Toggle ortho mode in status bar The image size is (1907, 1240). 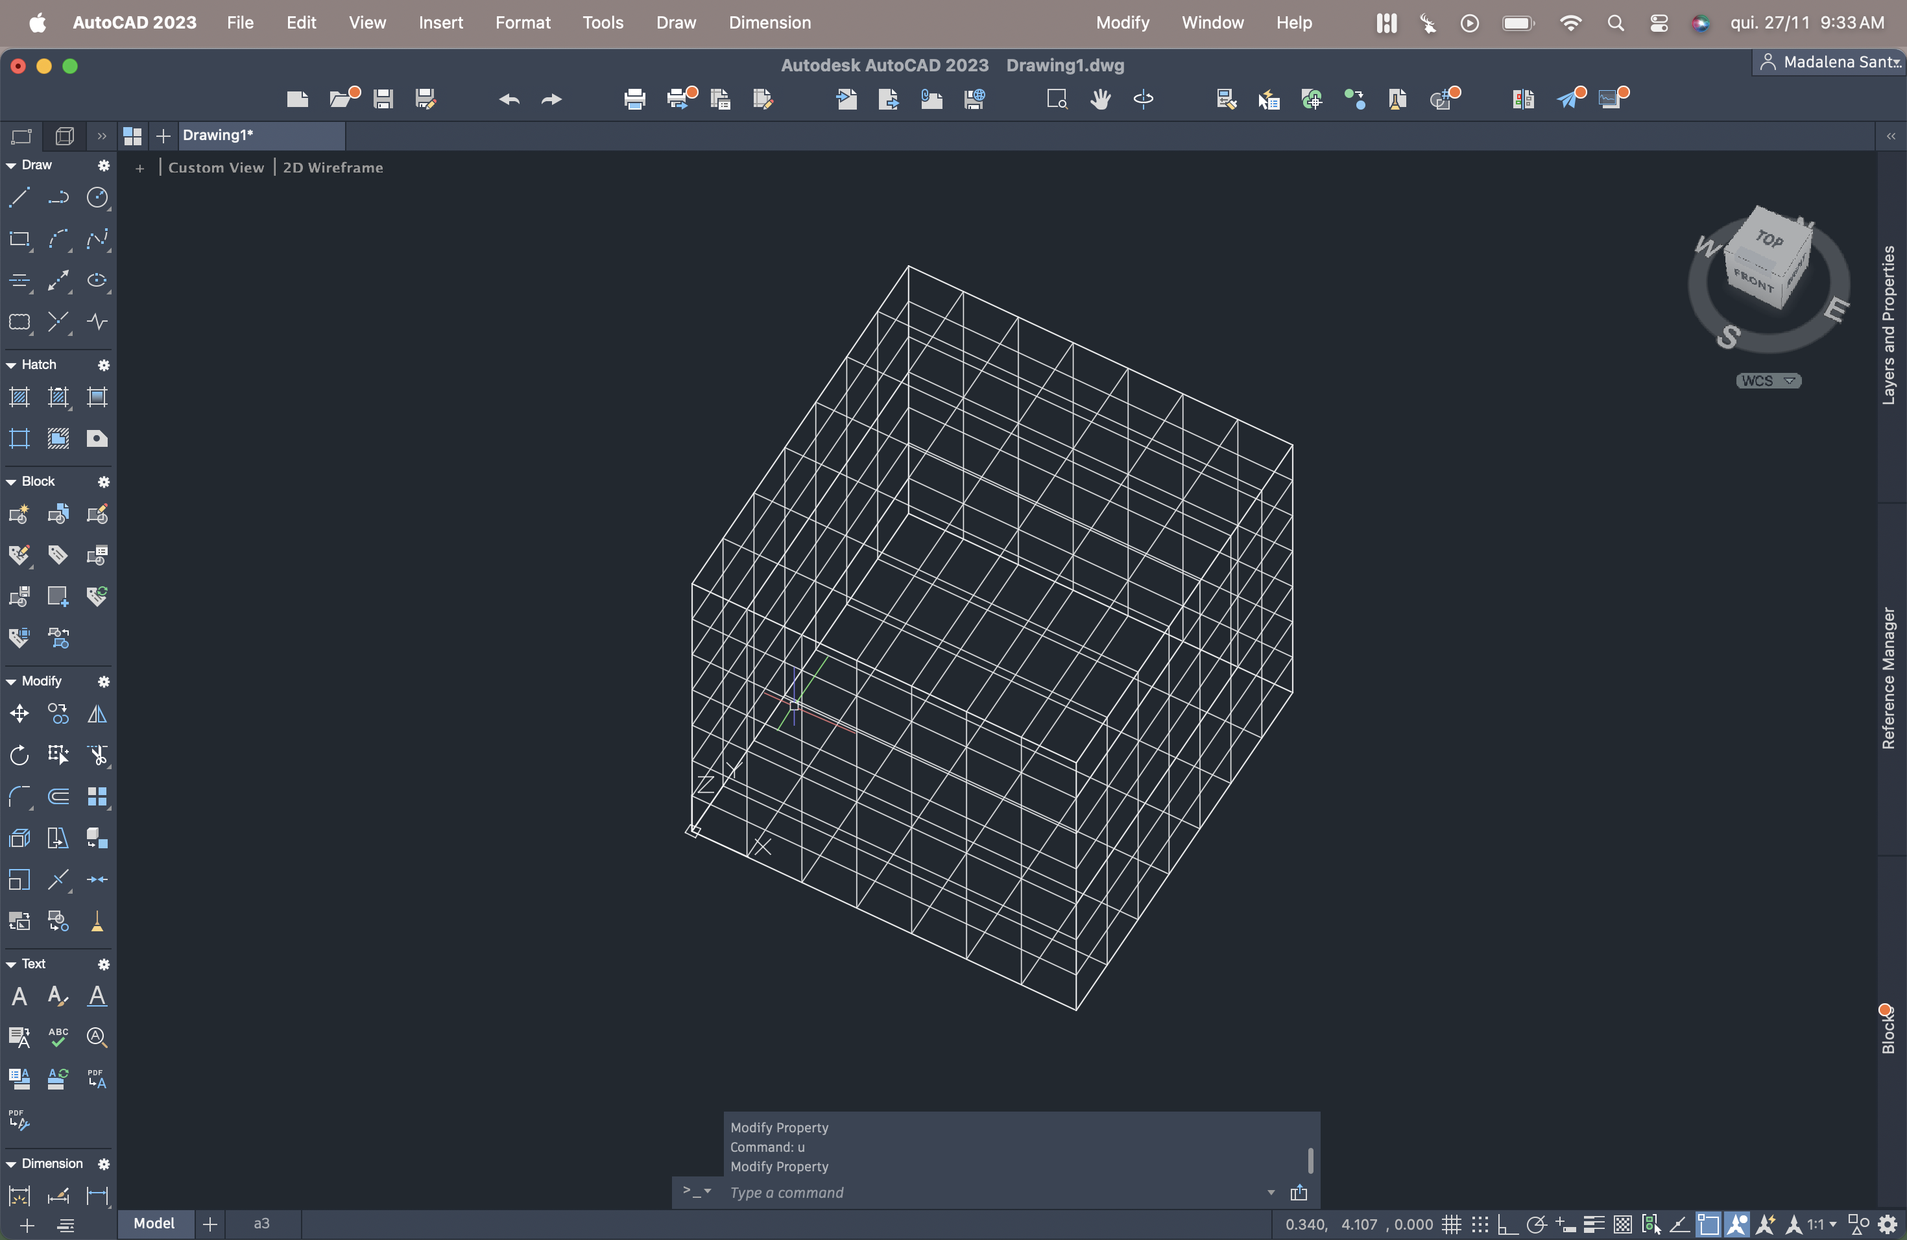1507,1224
